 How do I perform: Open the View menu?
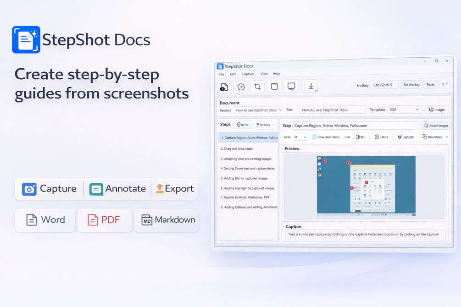coord(264,74)
